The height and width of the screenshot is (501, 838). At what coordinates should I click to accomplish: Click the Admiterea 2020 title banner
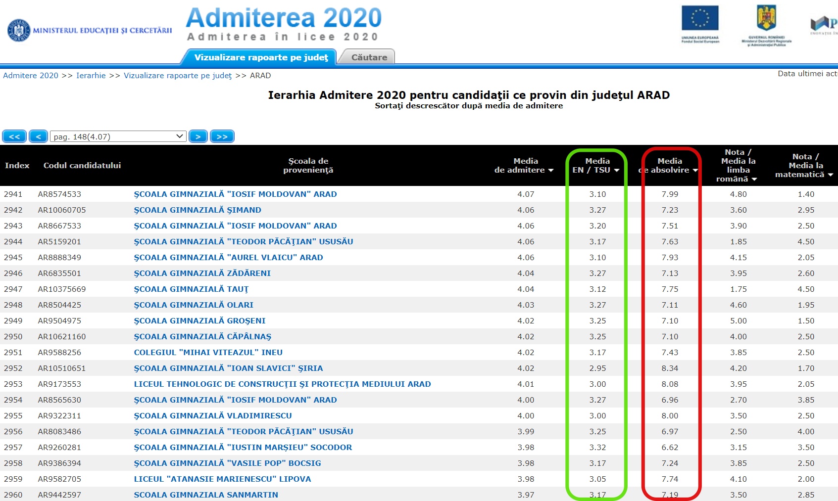tap(284, 24)
